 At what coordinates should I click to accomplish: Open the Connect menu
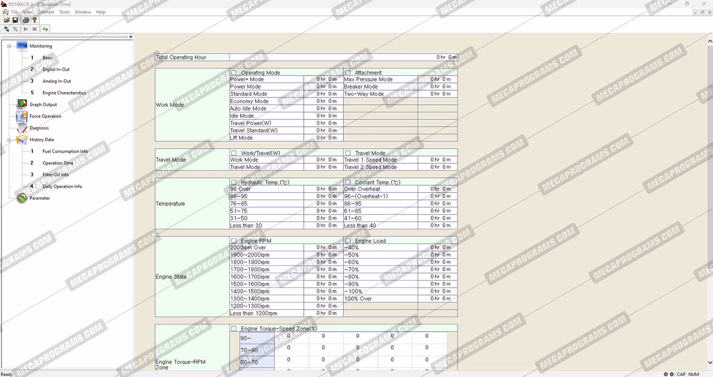[x=46, y=12]
